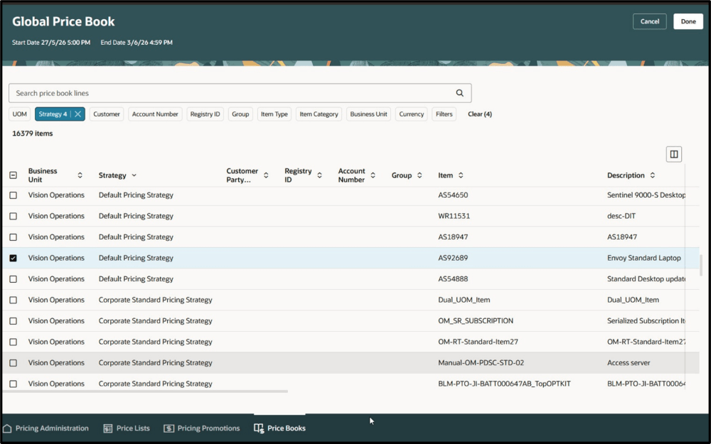Sort by Group column arrows

419,175
